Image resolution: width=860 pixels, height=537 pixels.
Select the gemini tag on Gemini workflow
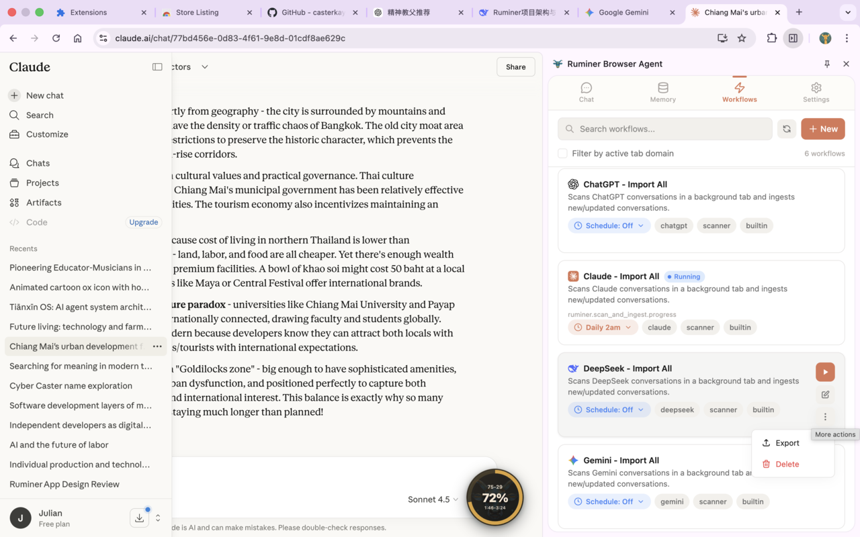pyautogui.click(x=672, y=501)
